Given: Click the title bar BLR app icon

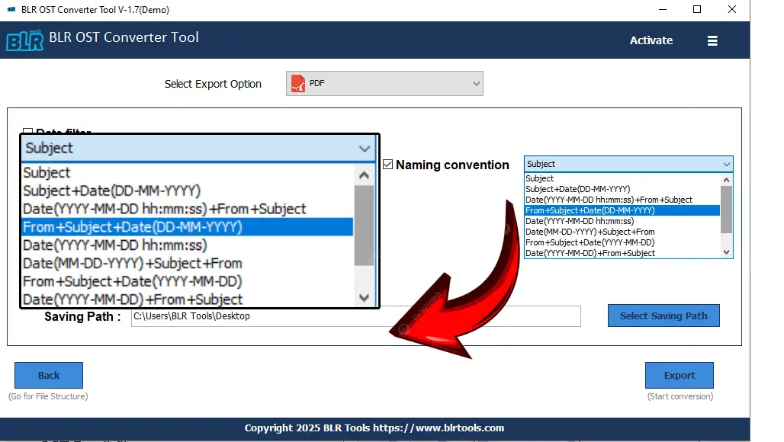Looking at the screenshot, I should tap(13, 10).
